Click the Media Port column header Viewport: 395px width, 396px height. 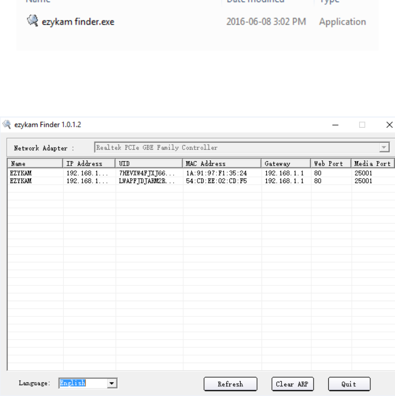click(x=373, y=164)
